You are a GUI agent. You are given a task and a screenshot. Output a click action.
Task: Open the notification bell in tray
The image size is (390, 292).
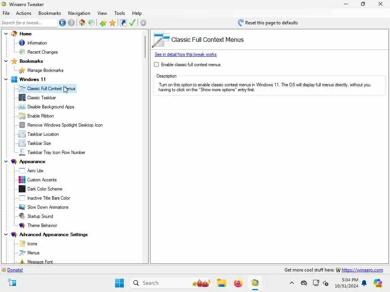click(364, 283)
